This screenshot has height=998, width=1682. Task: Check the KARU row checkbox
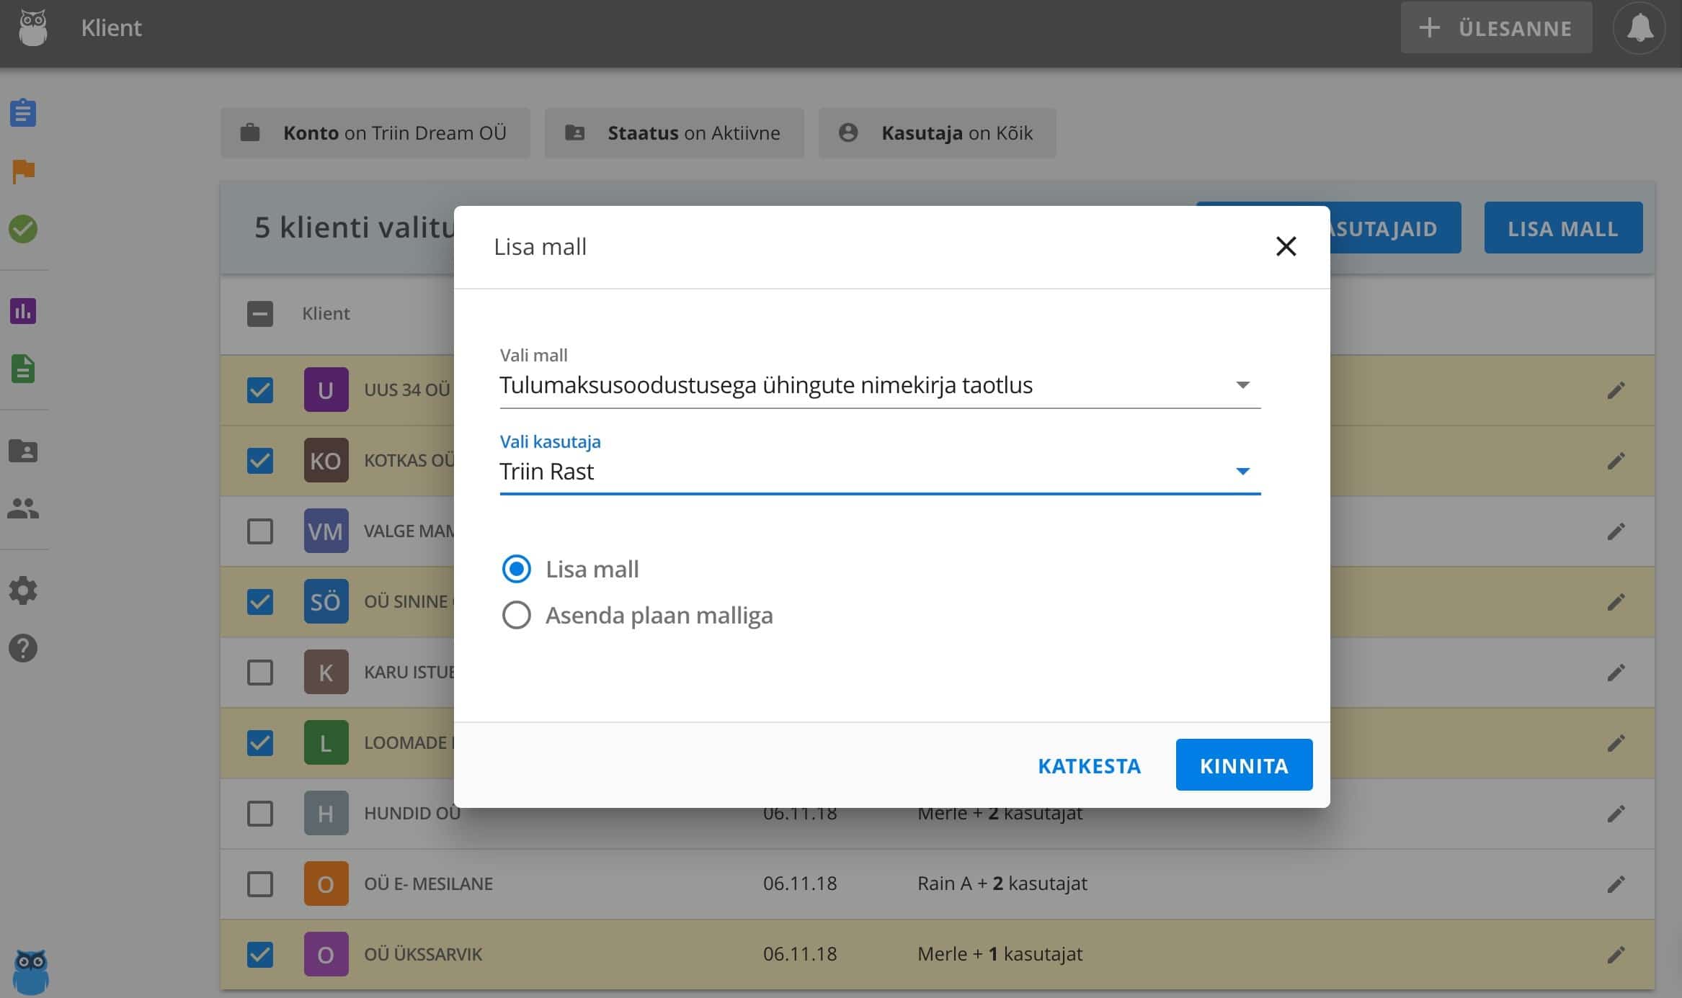click(x=259, y=672)
